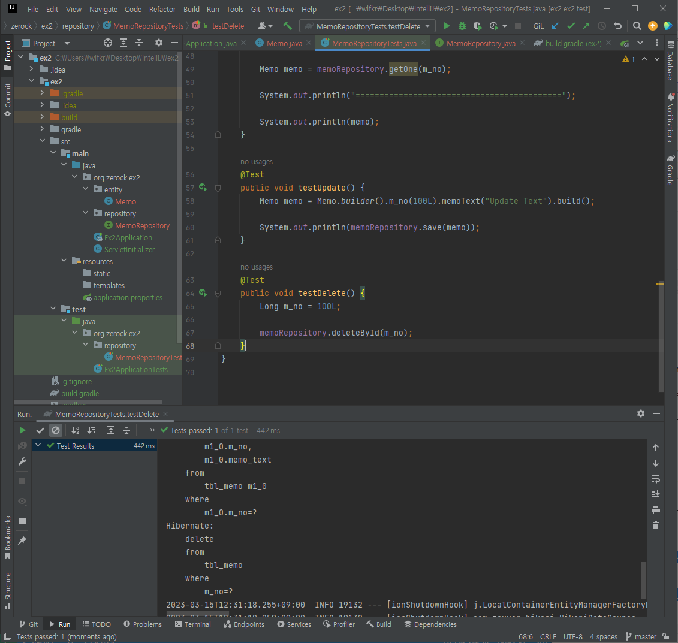Click the console output vertical scrollbar
The image size is (678, 643).
pyautogui.click(x=644, y=580)
